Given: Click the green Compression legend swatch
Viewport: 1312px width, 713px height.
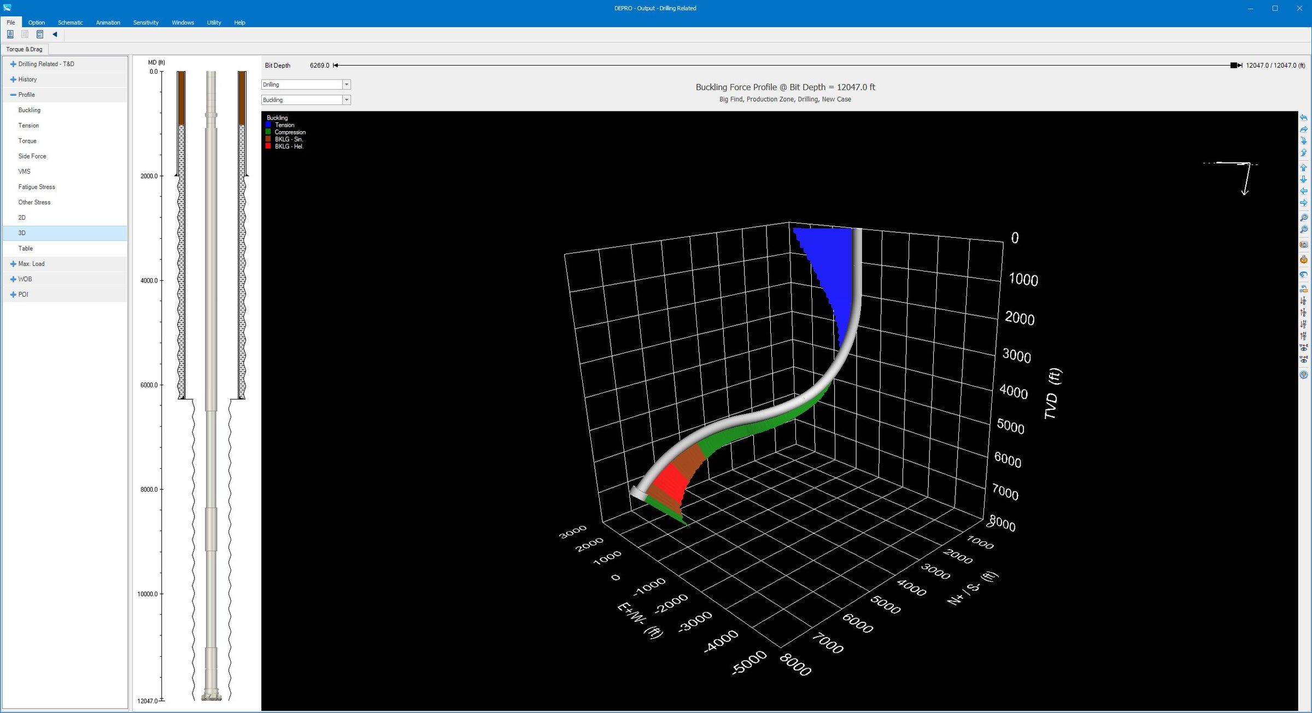Looking at the screenshot, I should (x=268, y=132).
